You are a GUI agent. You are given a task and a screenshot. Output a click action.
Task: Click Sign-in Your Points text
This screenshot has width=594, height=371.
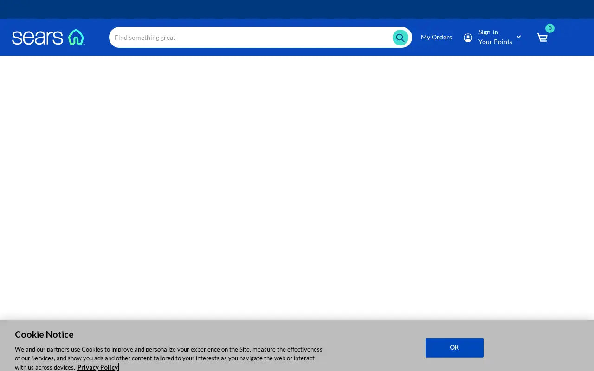(x=495, y=37)
